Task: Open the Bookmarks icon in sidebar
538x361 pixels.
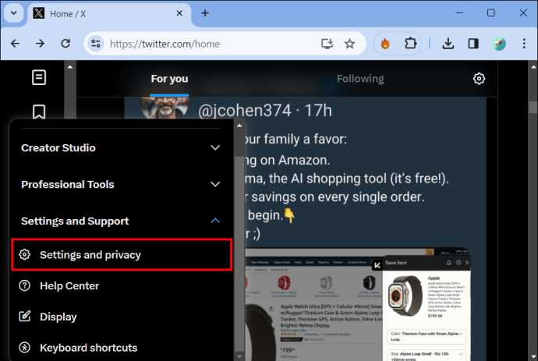Action: click(39, 111)
